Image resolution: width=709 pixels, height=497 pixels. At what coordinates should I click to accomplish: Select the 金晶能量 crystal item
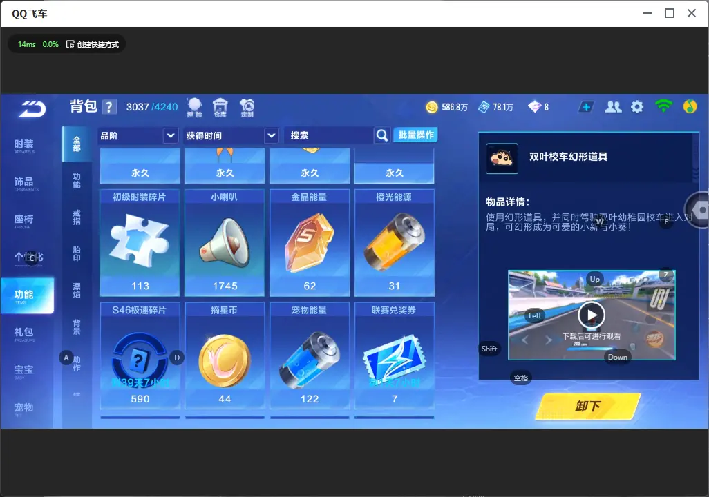pos(310,242)
